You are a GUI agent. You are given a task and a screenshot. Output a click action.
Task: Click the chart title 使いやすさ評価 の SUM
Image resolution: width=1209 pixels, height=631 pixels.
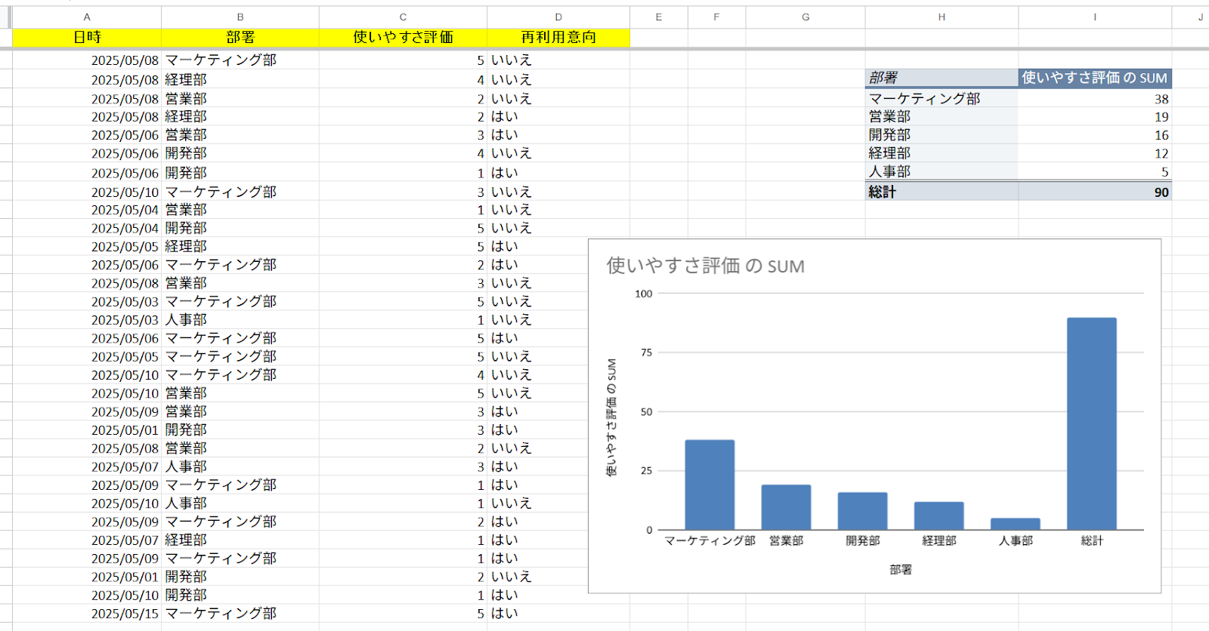pos(705,266)
